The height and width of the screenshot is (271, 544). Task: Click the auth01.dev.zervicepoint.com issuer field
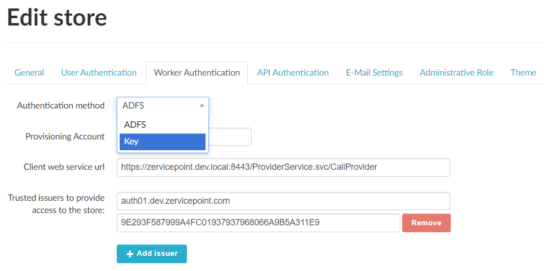pos(283,201)
